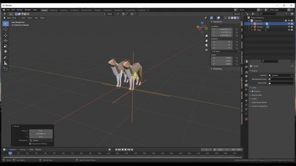Viewport: 296px width, 166px height.
Task: Open the World properties tab icon
Action: [x=246, y=90]
